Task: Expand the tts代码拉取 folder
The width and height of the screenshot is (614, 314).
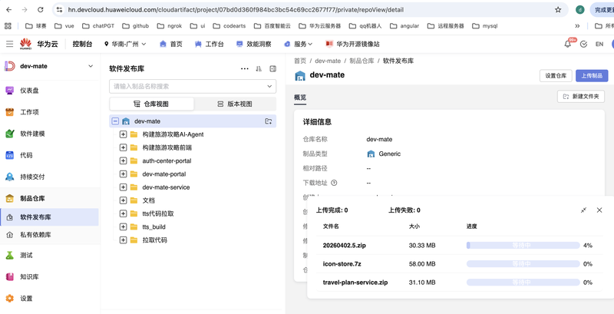Action: [x=123, y=213]
